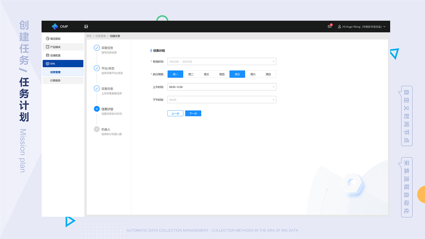Open 概况面板 in the sidebar

pos(63,39)
